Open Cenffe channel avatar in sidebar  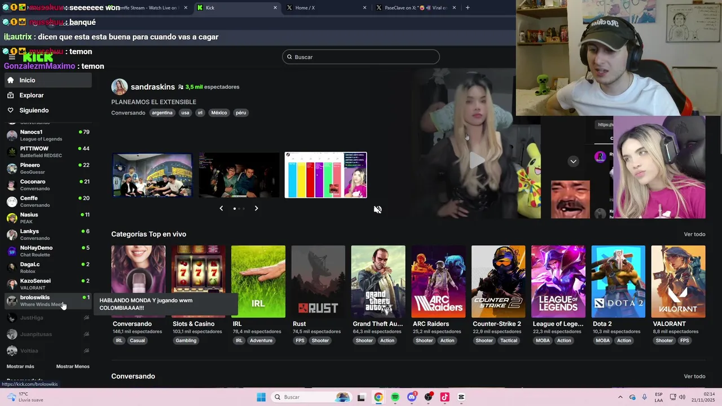(12, 201)
